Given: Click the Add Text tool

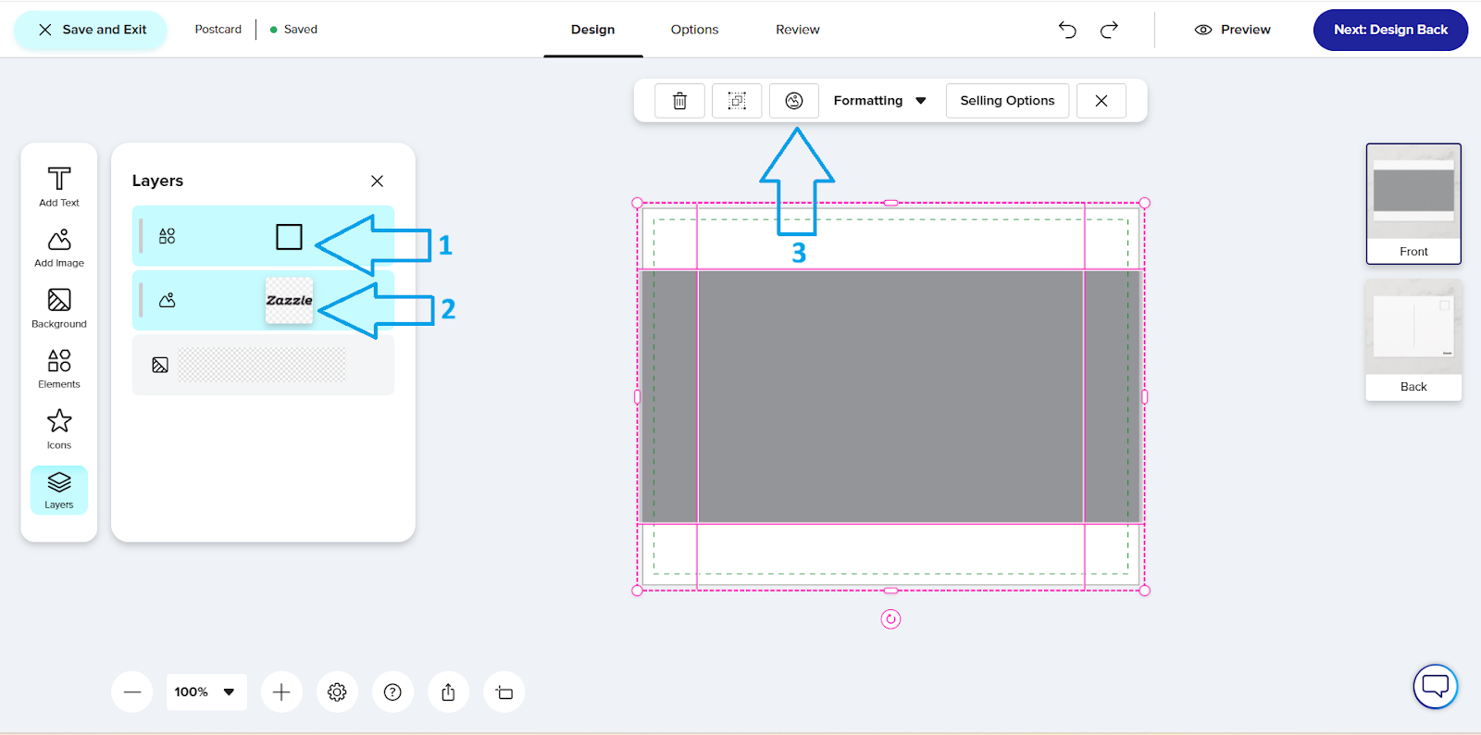Looking at the screenshot, I should [x=59, y=186].
